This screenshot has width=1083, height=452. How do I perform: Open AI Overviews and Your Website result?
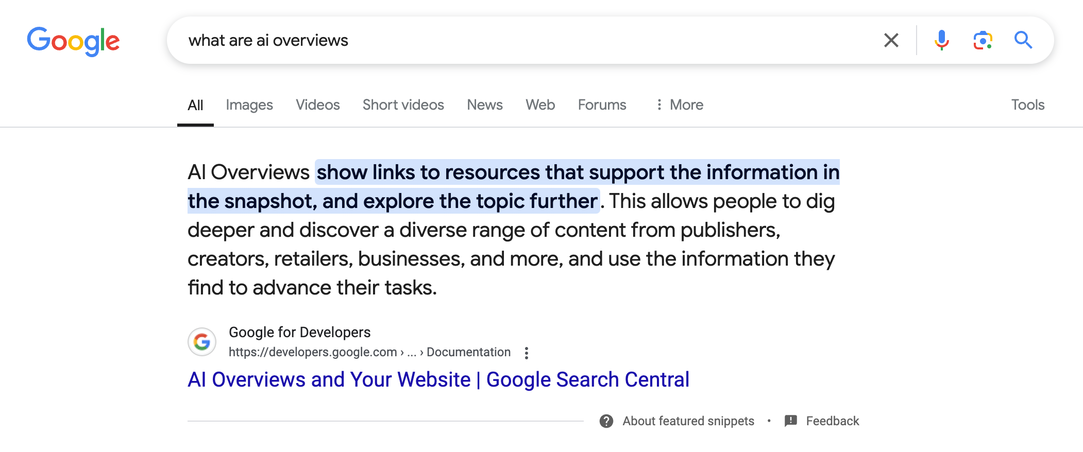(x=438, y=380)
